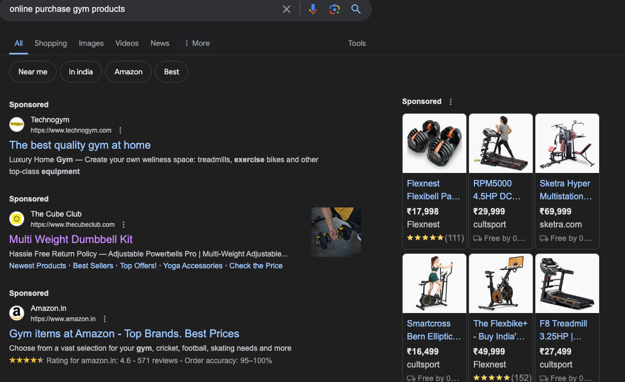The height and width of the screenshot is (382, 625).
Task: Open the 'Best Sellers' sitelink
Action: point(93,266)
